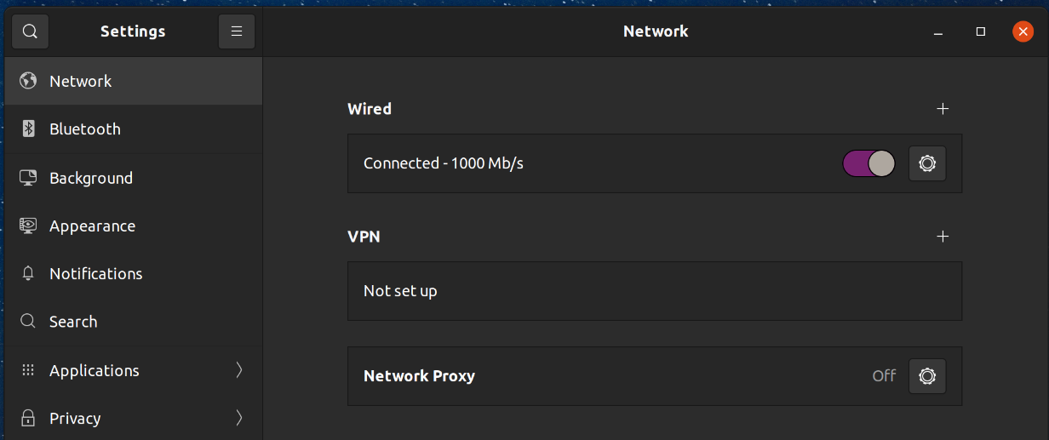Open Network Proxy gear settings
Image resolution: width=1049 pixels, height=440 pixels.
click(x=927, y=376)
